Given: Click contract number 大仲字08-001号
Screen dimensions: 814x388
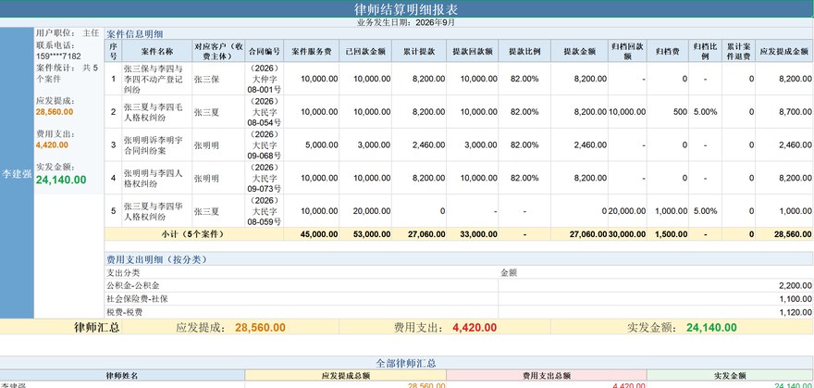Looking at the screenshot, I should pos(265,79).
